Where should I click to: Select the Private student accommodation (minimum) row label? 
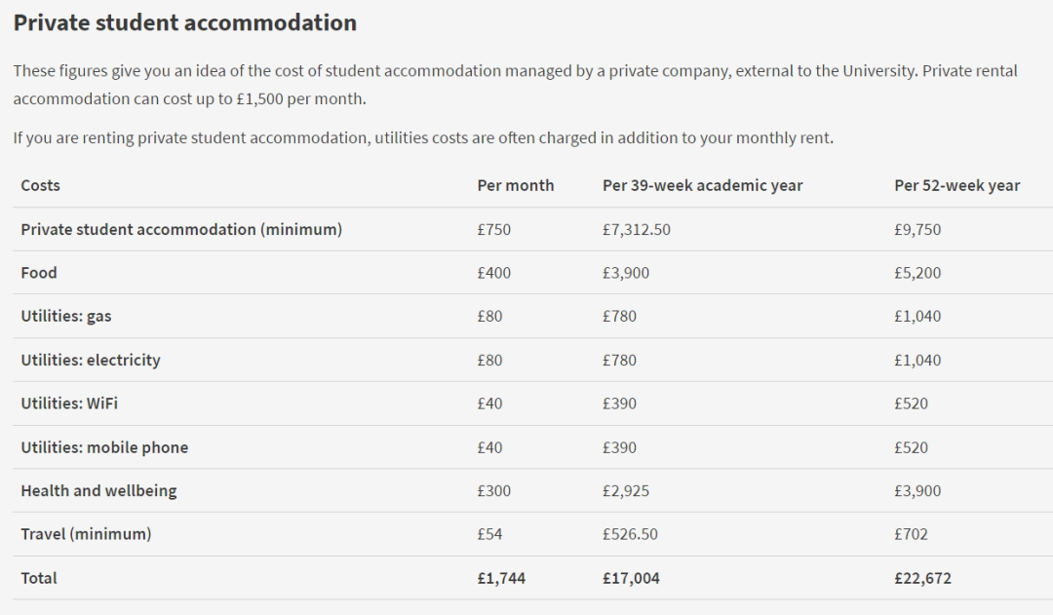coord(181,230)
